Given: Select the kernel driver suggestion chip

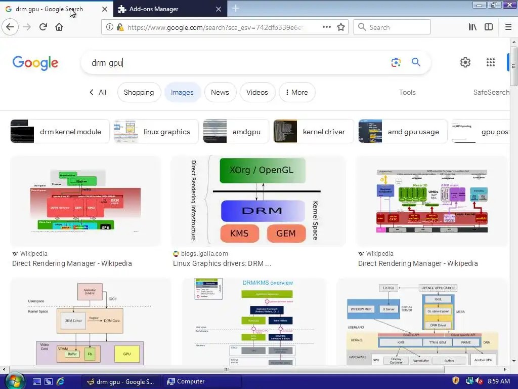Looking at the screenshot, I should tap(314, 131).
